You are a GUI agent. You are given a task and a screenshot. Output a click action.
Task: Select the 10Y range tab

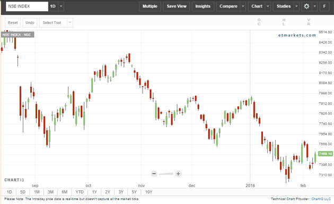click(148, 192)
